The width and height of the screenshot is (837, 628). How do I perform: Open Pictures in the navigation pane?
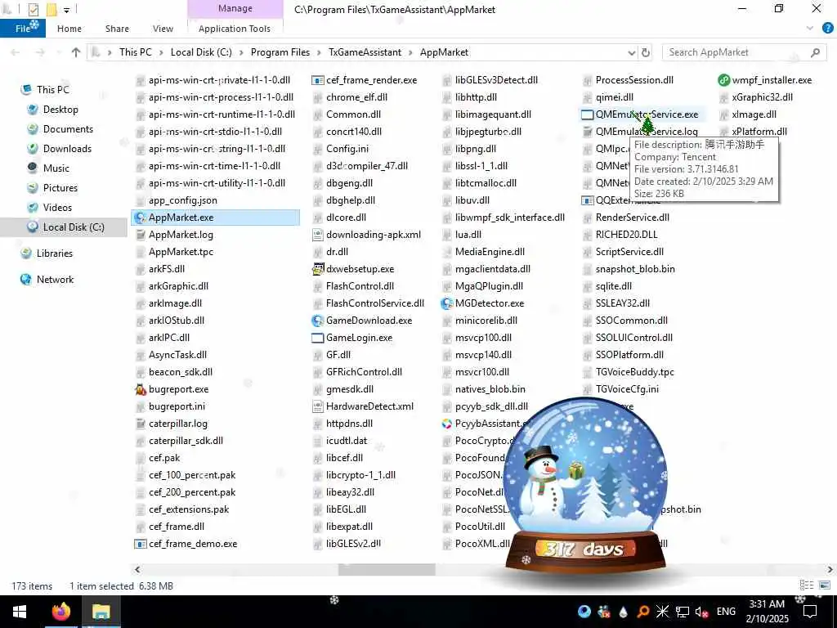pyautogui.click(x=60, y=189)
